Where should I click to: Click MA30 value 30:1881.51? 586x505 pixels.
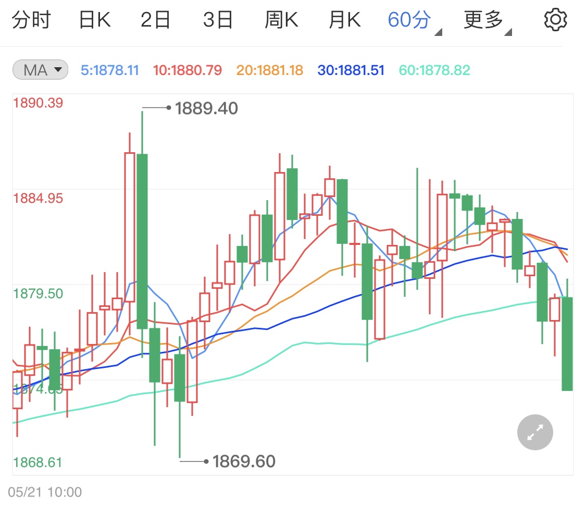click(x=351, y=70)
